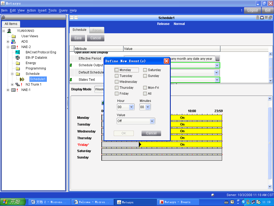Viewport: 274px width, 206px height.
Task: Open the Windows Start button
Action: 13,202
